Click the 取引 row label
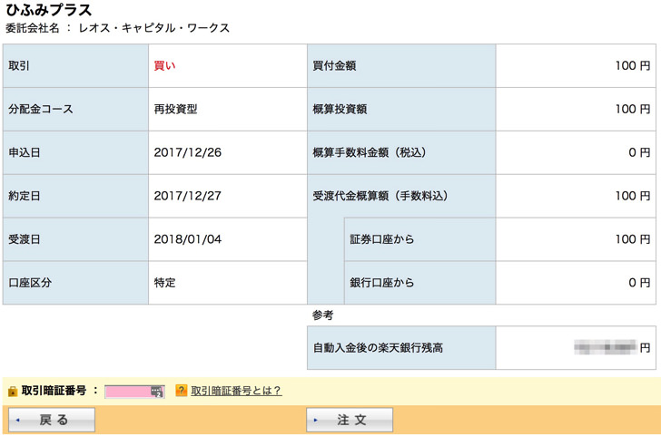The height and width of the screenshot is (436, 661). point(19,65)
